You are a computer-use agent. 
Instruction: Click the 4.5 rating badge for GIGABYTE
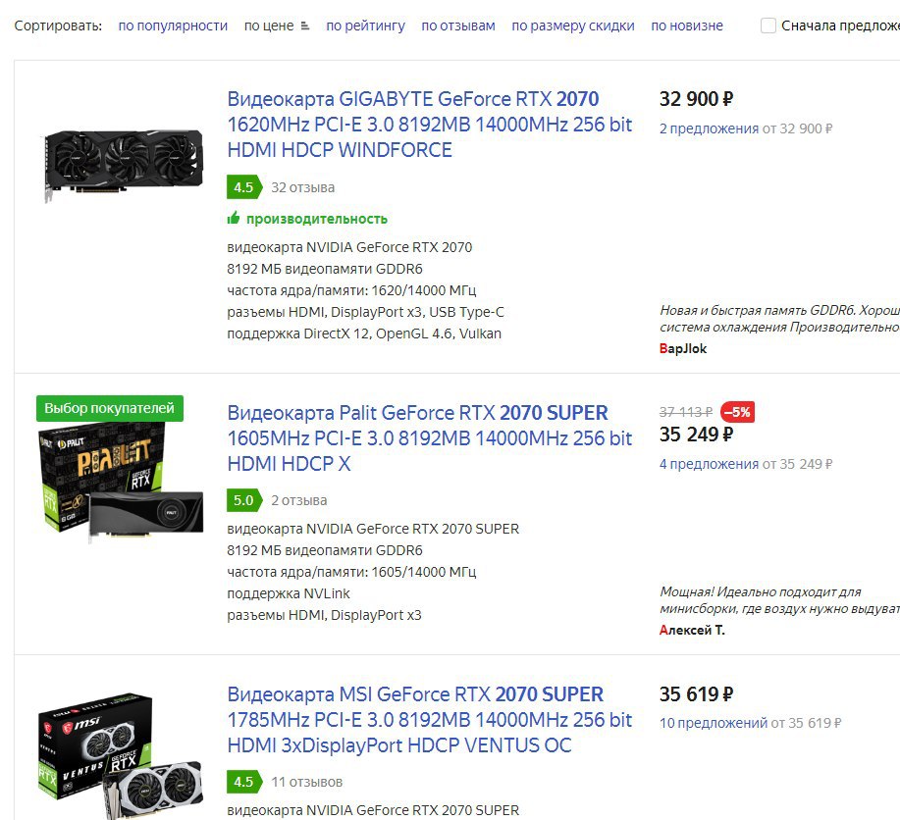pos(244,187)
